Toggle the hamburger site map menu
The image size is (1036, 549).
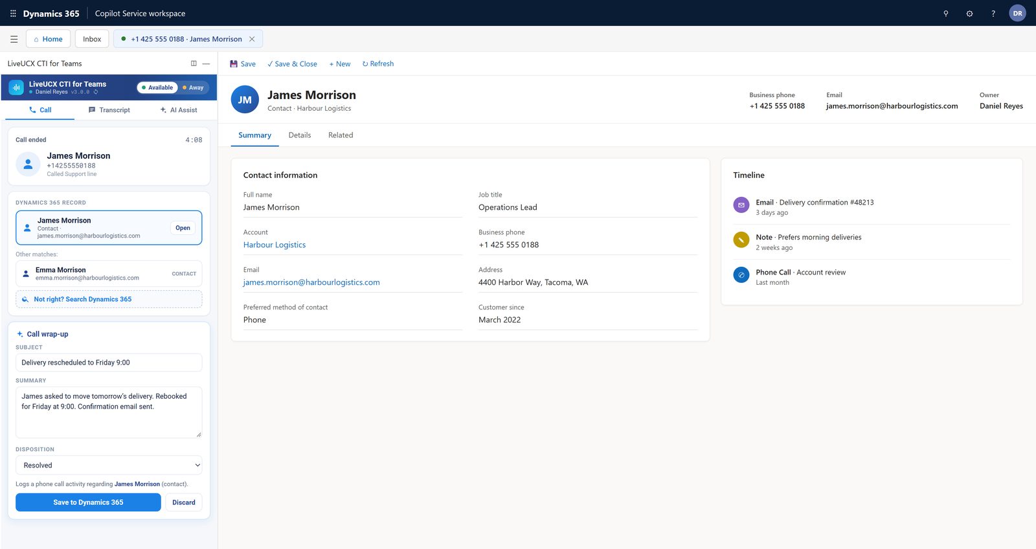pyautogui.click(x=14, y=39)
